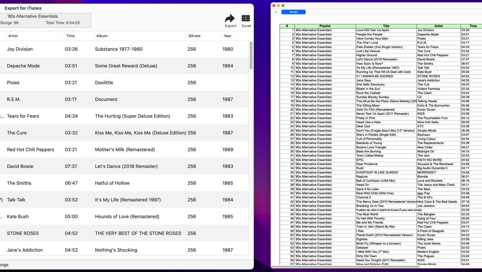Screen dimensions: 482x272
Task: Sort by the Bitrate column header
Action: tap(194, 36)
